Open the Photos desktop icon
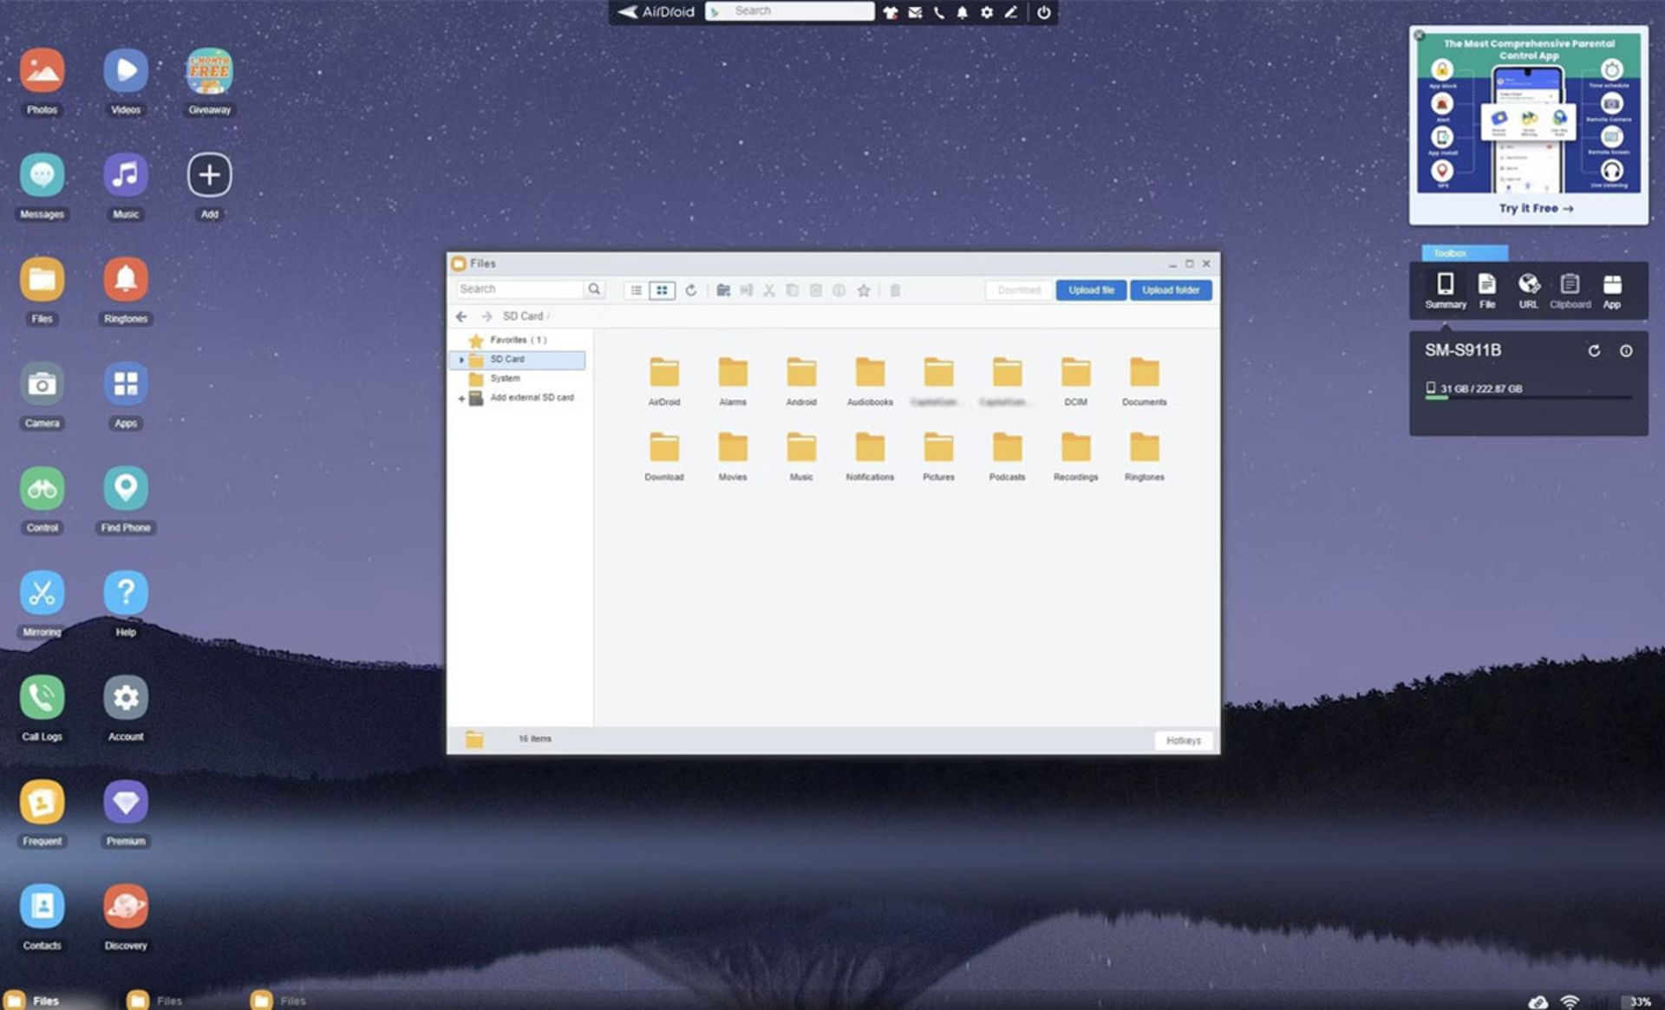The image size is (1665, 1010). (x=42, y=71)
